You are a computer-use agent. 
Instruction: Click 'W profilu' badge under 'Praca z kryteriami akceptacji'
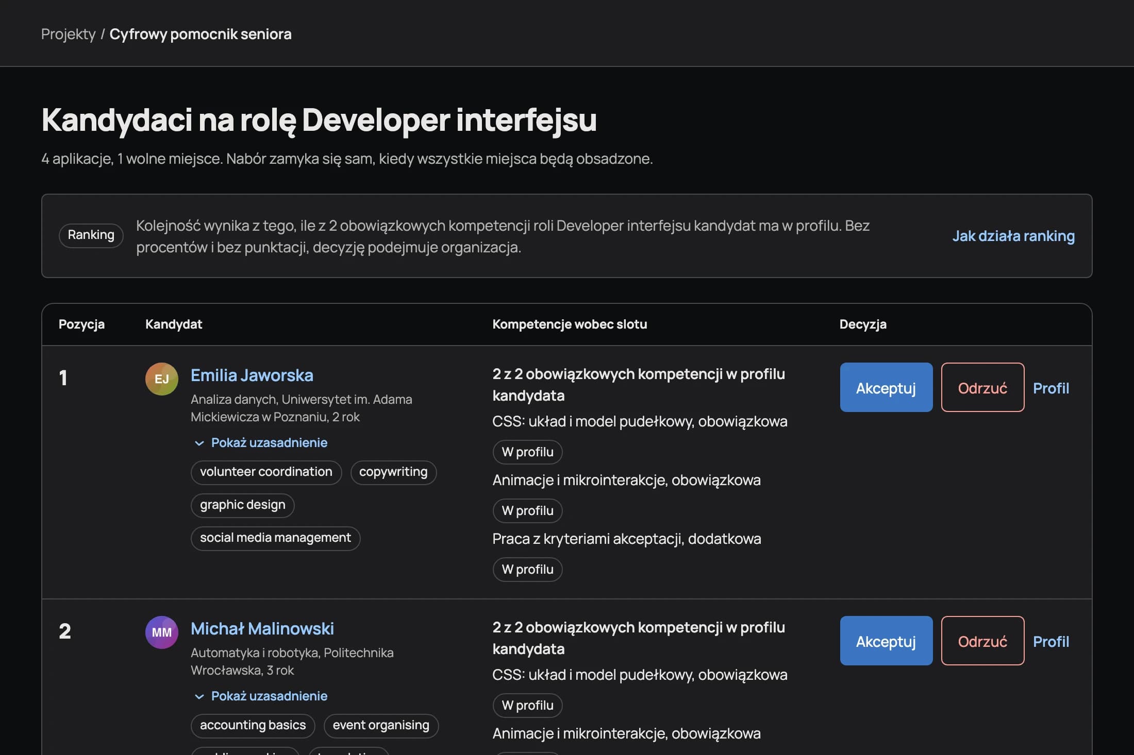tap(527, 570)
